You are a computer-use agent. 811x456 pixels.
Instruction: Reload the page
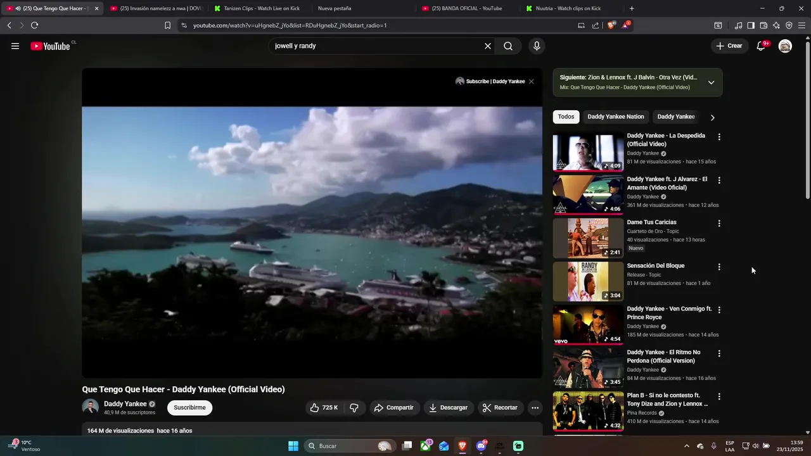click(x=34, y=25)
